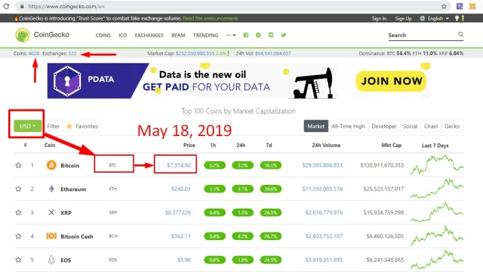Switch to the Social tab

point(410,126)
